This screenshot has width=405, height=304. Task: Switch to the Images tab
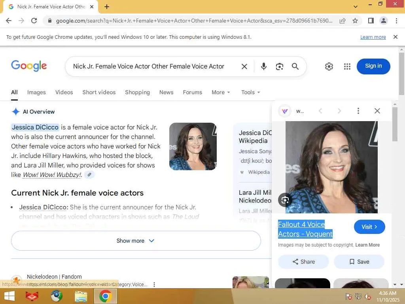click(36, 92)
